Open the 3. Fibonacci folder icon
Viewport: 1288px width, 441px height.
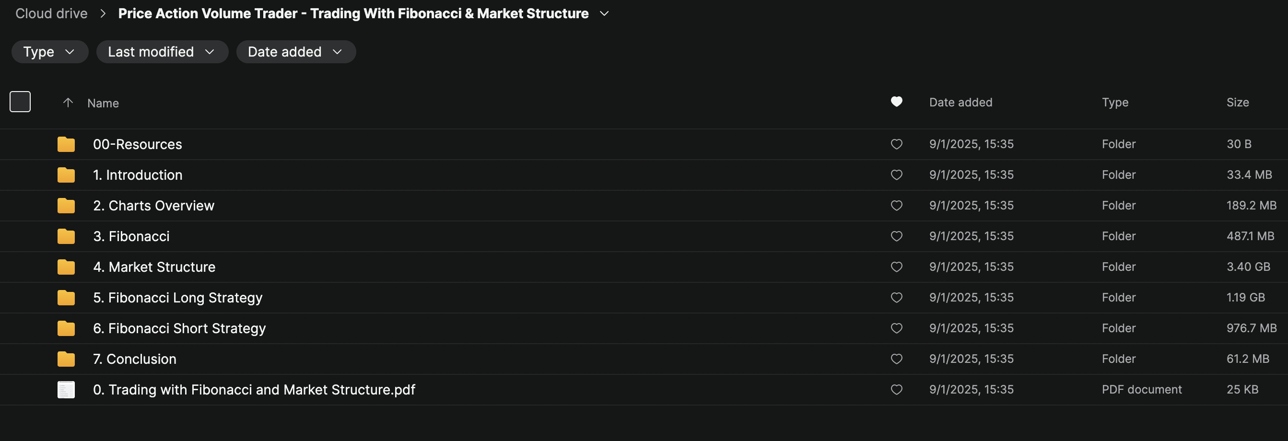(66, 236)
